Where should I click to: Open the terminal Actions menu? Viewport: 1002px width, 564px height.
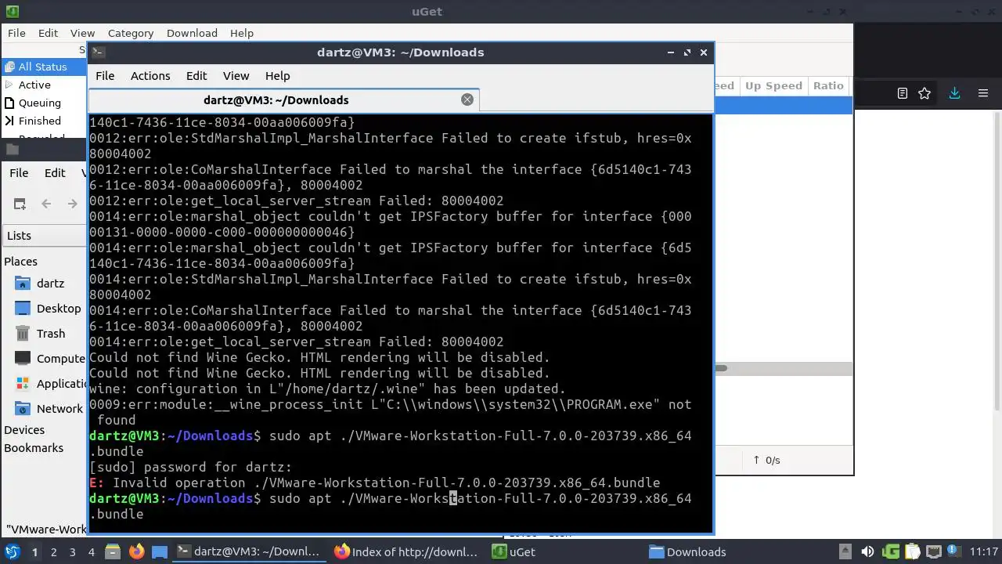(150, 76)
